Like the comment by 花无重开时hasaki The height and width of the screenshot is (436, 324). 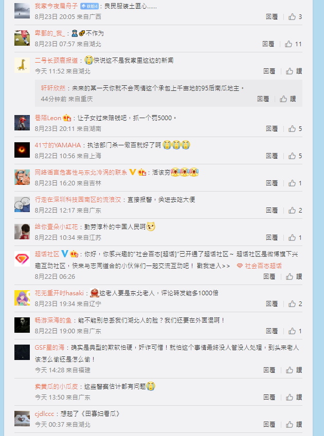tap(295, 304)
